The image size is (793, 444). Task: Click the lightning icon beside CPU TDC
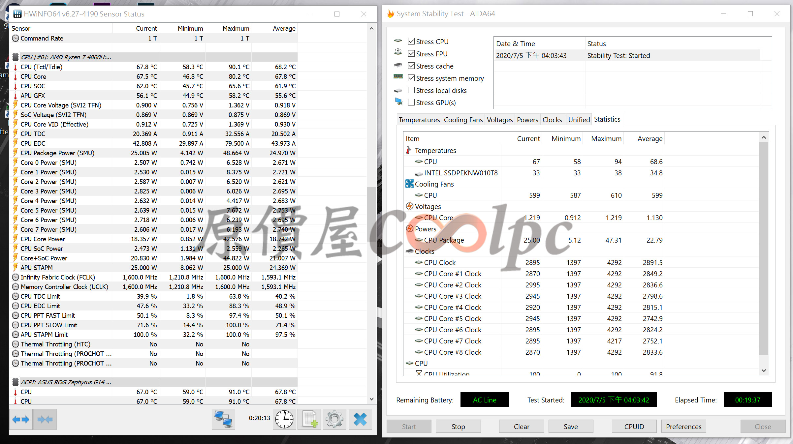tap(16, 133)
